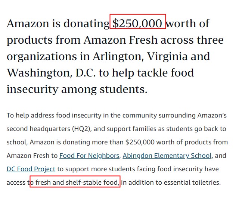Click 'students facing food insecurity have' text
242x197 pixels.
[x=164, y=169]
